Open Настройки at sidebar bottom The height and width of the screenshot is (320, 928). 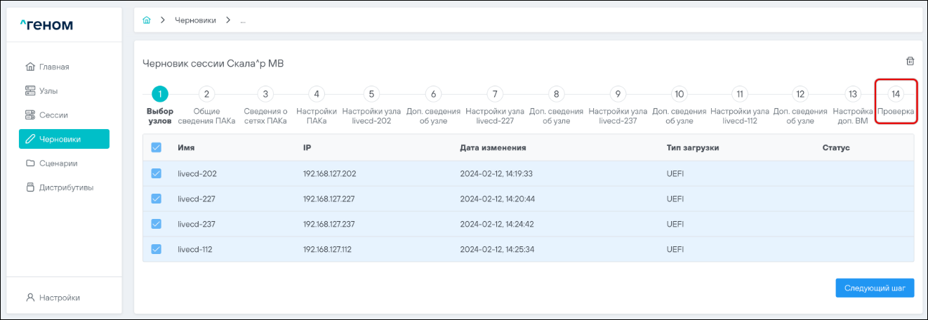click(x=59, y=298)
